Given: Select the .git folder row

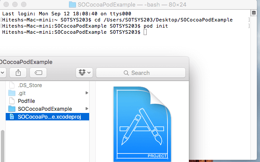Looking at the screenshot, I should tap(47, 93).
